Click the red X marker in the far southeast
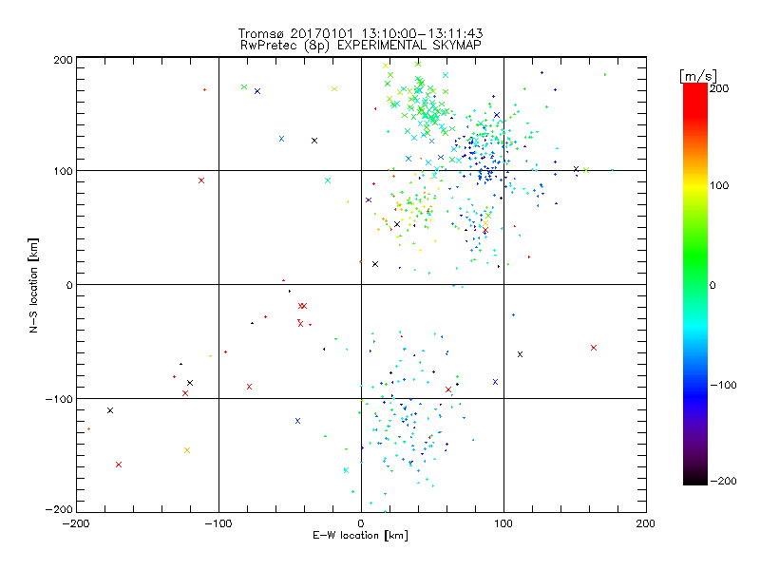 [x=594, y=348]
